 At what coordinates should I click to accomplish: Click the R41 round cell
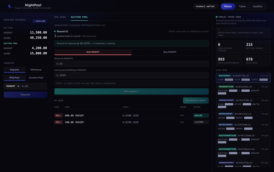[x=182, y=122]
